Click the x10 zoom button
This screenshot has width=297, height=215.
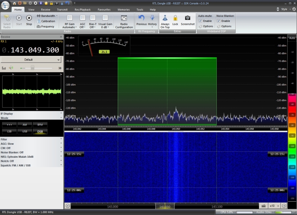tap(274, 206)
